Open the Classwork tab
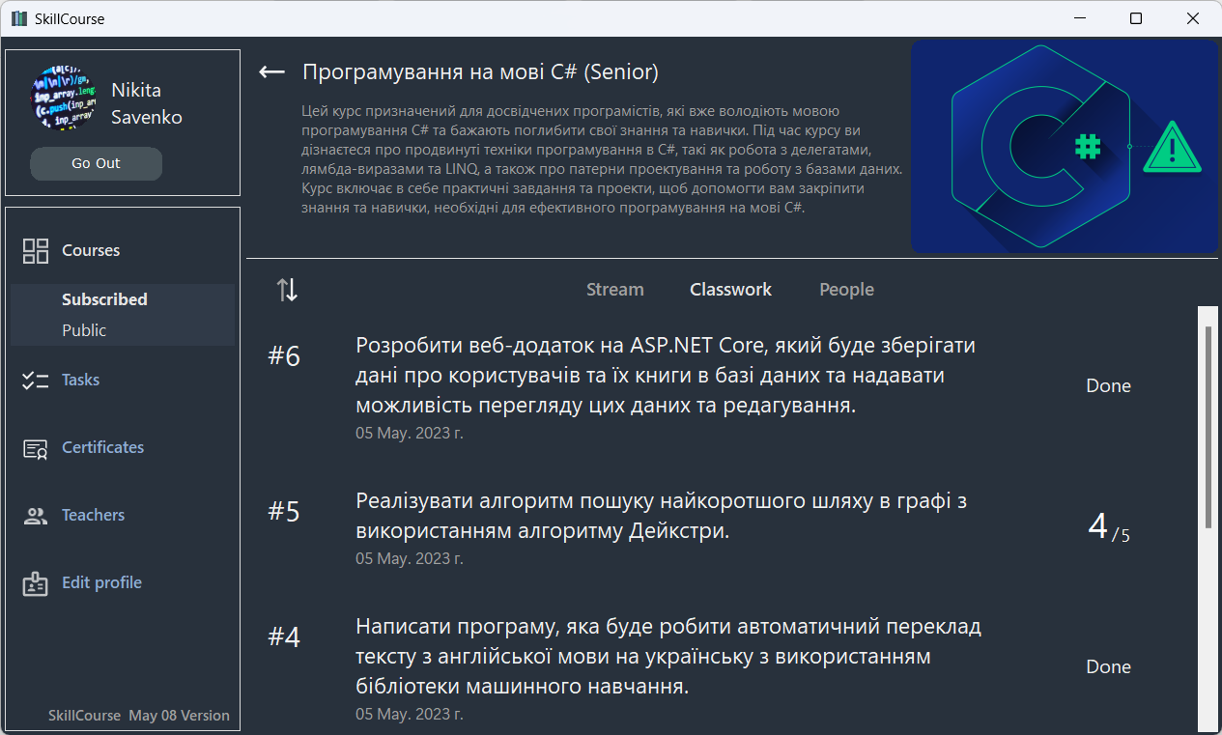 click(730, 289)
